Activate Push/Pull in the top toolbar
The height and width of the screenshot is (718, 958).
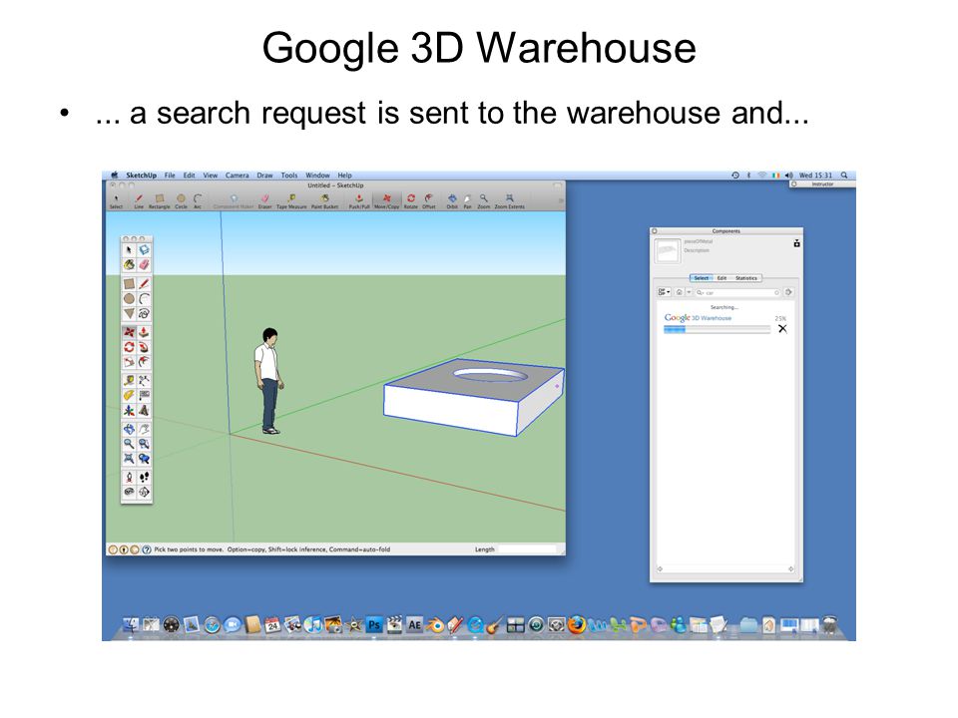pyautogui.click(x=359, y=199)
